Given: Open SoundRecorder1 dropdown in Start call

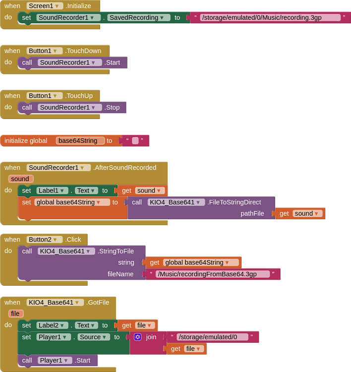Looking at the screenshot, I should click(70, 62).
